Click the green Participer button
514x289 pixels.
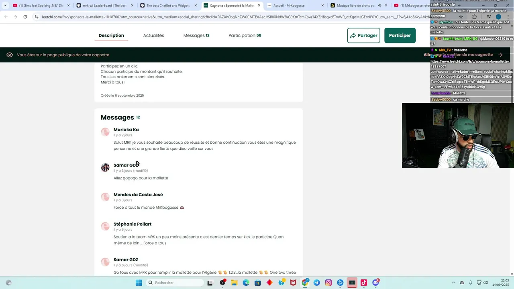click(400, 35)
